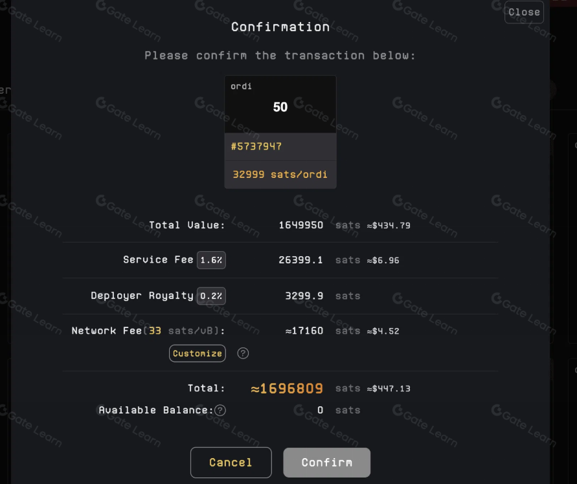Click the 32999 sats/ordi price
This screenshot has width=577, height=484.
point(280,175)
